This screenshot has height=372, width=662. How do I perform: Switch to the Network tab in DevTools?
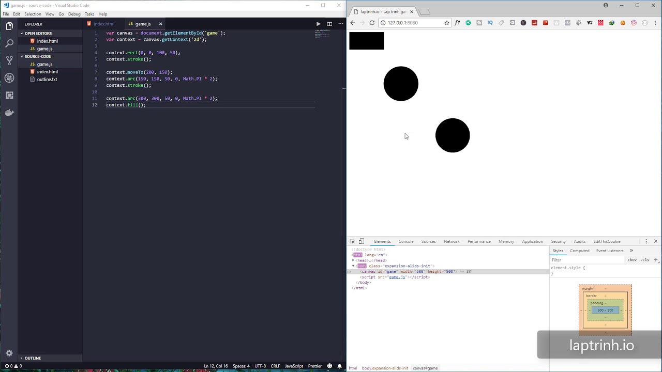click(452, 241)
